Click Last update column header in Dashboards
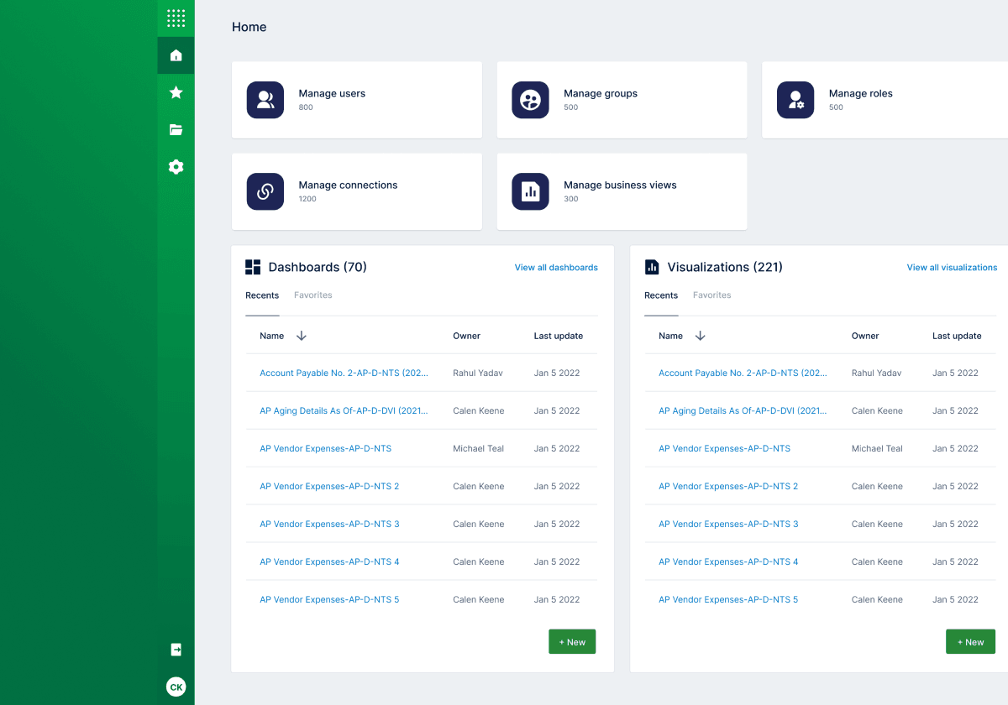This screenshot has width=1008, height=705. 558,336
